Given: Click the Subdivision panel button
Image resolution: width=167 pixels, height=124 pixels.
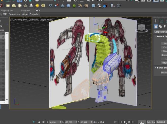Looking at the screenshot, I should pos(15,14).
